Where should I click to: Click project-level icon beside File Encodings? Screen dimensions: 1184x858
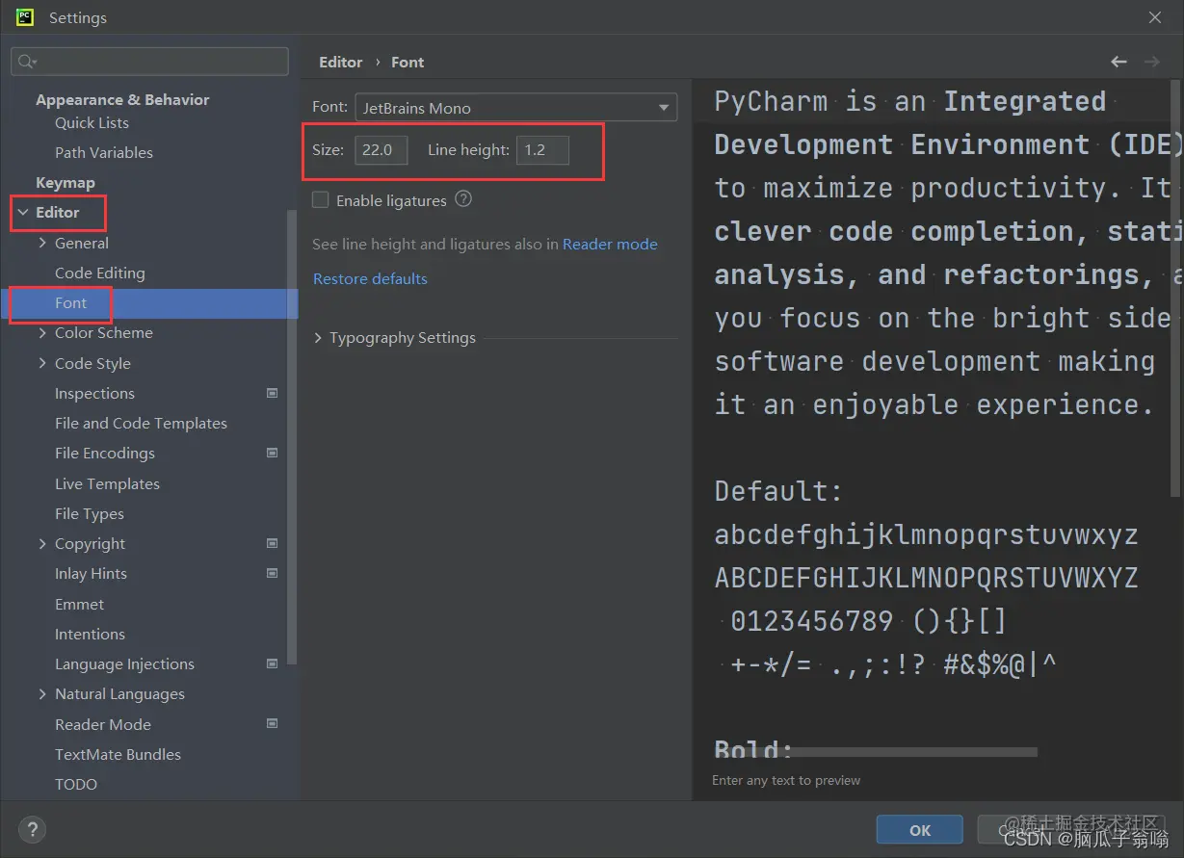click(x=272, y=453)
